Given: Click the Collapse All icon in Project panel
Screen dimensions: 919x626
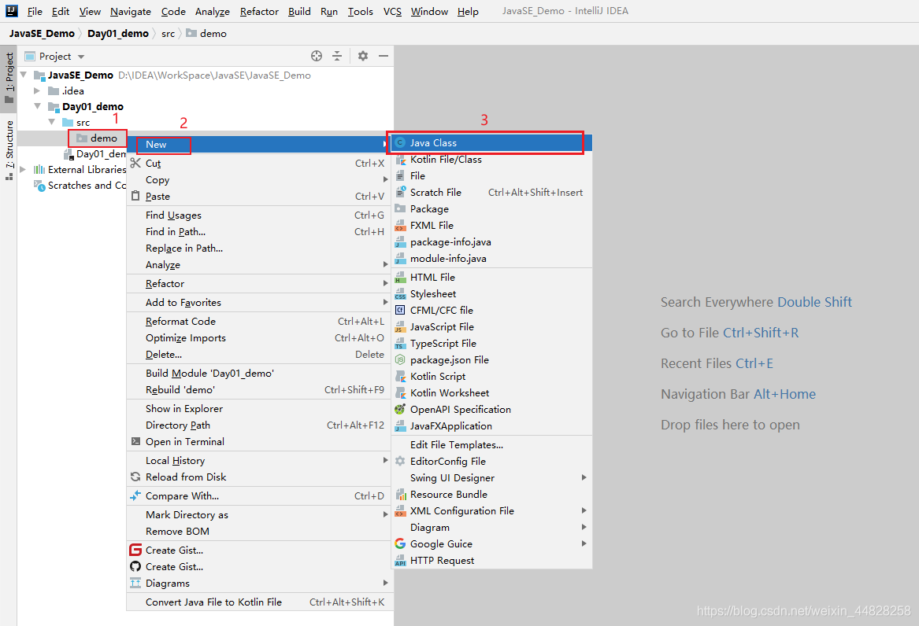Looking at the screenshot, I should (337, 56).
